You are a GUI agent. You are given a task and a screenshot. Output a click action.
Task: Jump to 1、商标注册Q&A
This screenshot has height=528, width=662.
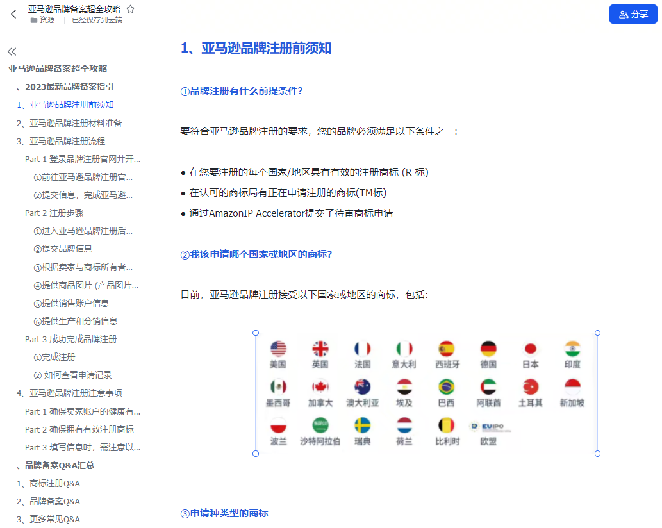(x=48, y=484)
